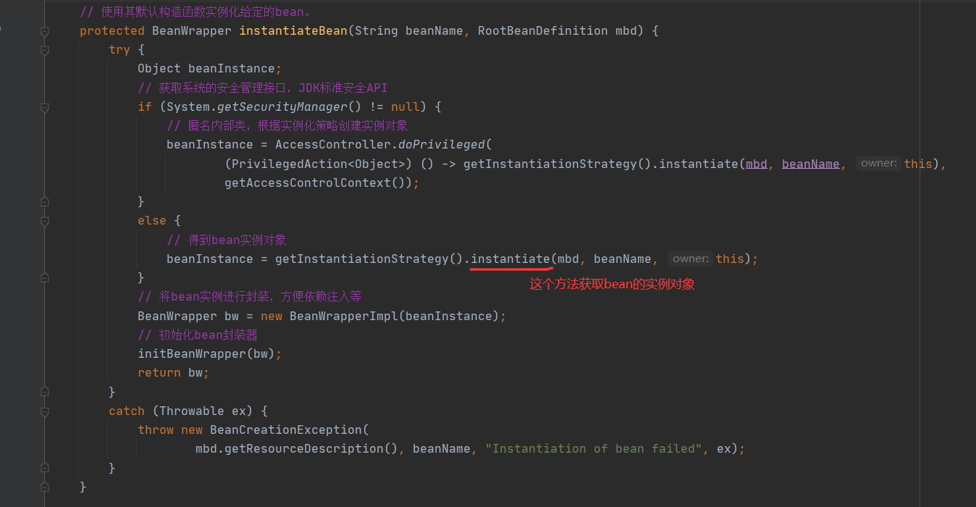The width and height of the screenshot is (976, 507).
Task: Click the PrivilegedAction<Object> cast
Action: [x=319, y=164]
